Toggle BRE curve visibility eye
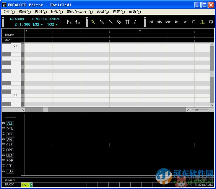Screen dimensions: 216x189 (x=4, y=134)
